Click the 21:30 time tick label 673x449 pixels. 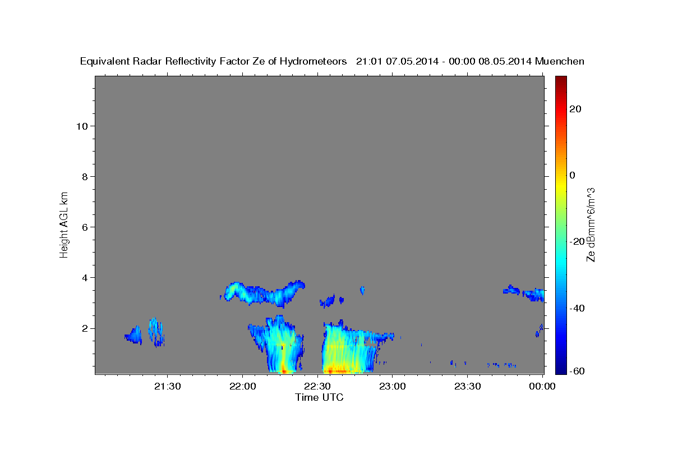[x=167, y=387]
